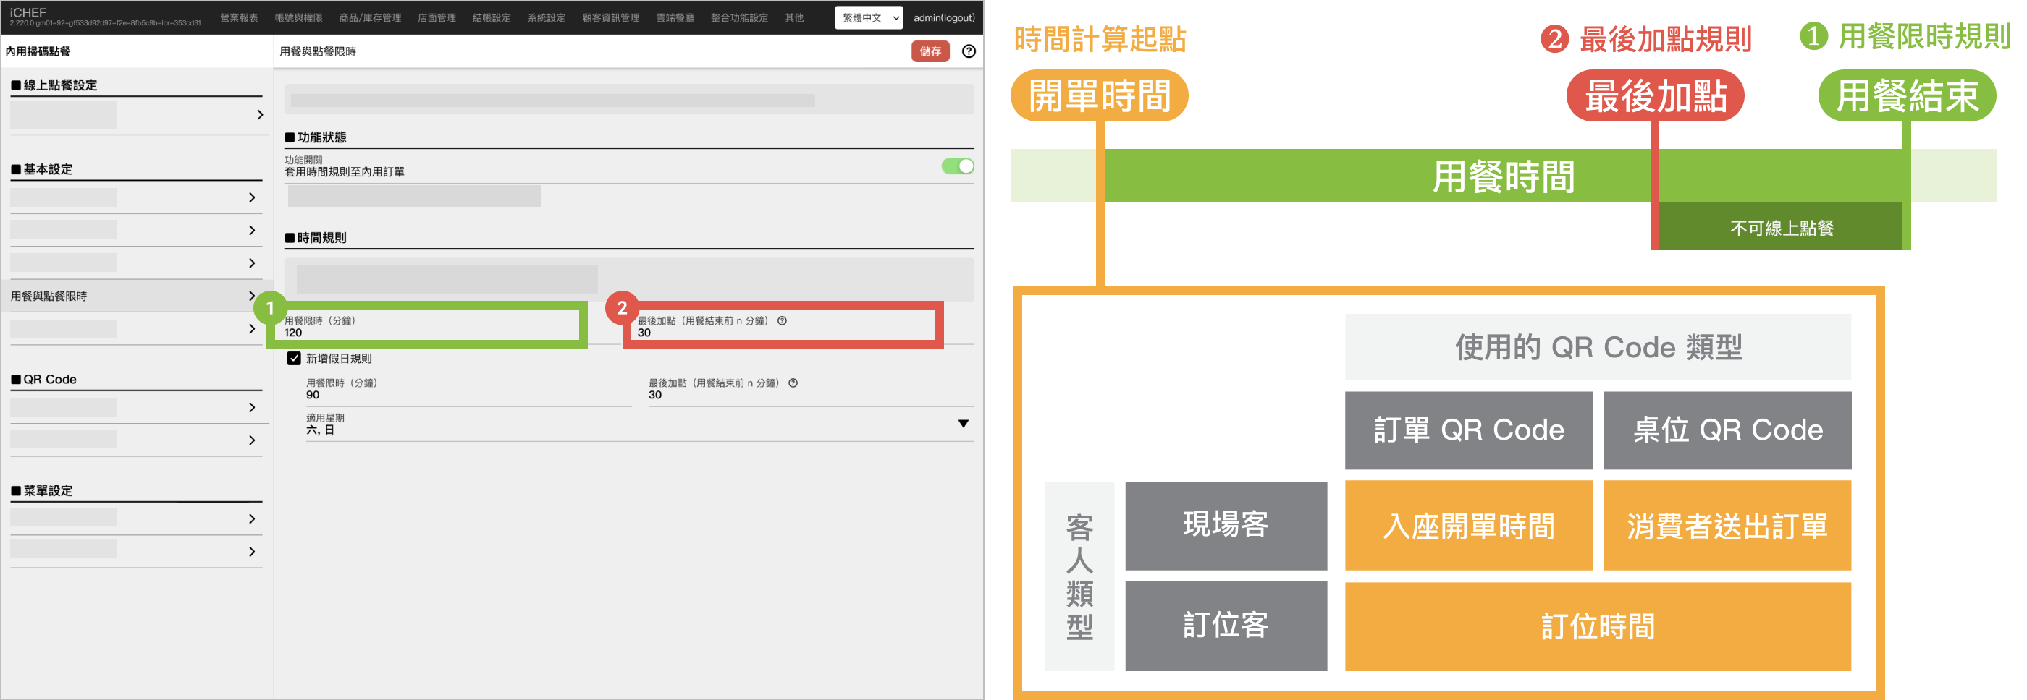Toggle the 功能開關 switch off

[x=958, y=166]
